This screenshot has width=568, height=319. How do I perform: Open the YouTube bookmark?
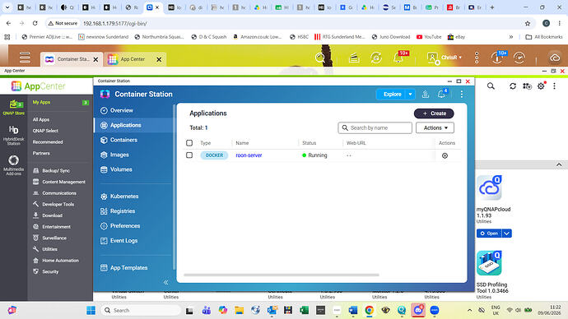(429, 37)
